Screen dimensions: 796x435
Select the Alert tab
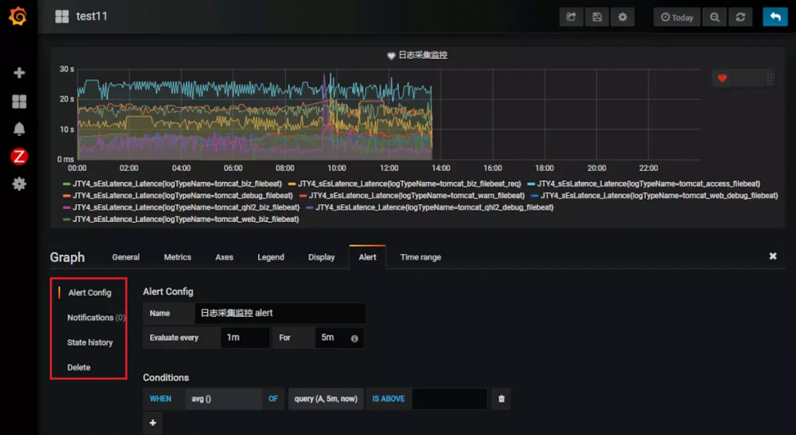point(368,257)
